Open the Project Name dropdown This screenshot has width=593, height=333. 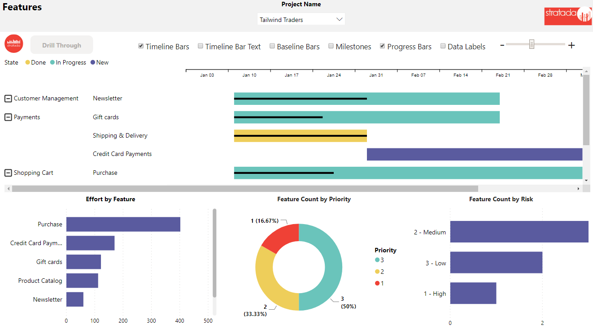tap(301, 19)
